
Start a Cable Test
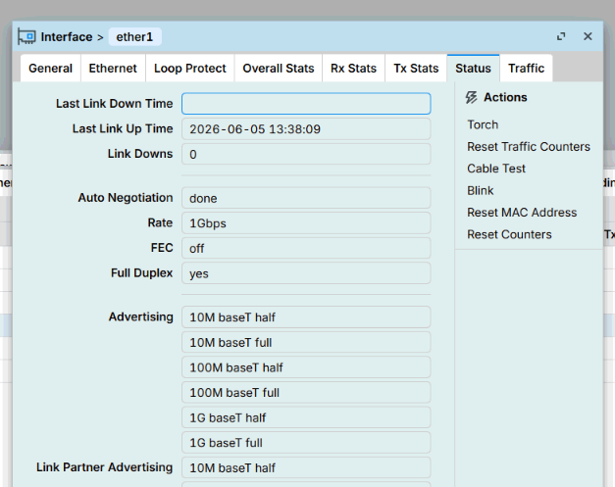coord(495,169)
